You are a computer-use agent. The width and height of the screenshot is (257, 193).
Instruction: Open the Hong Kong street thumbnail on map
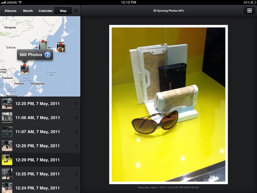25,69
